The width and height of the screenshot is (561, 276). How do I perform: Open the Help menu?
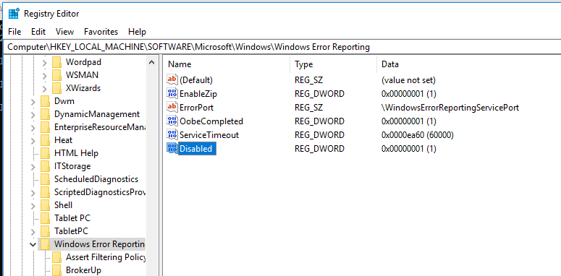click(x=137, y=31)
